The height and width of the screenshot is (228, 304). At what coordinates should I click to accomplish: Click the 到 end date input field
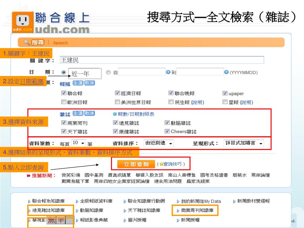point(200,72)
